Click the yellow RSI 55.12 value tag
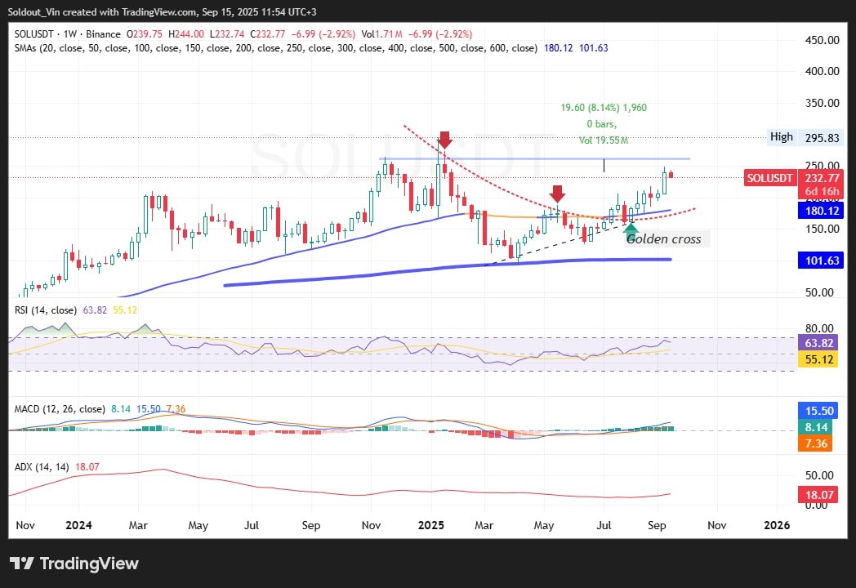 (817, 359)
